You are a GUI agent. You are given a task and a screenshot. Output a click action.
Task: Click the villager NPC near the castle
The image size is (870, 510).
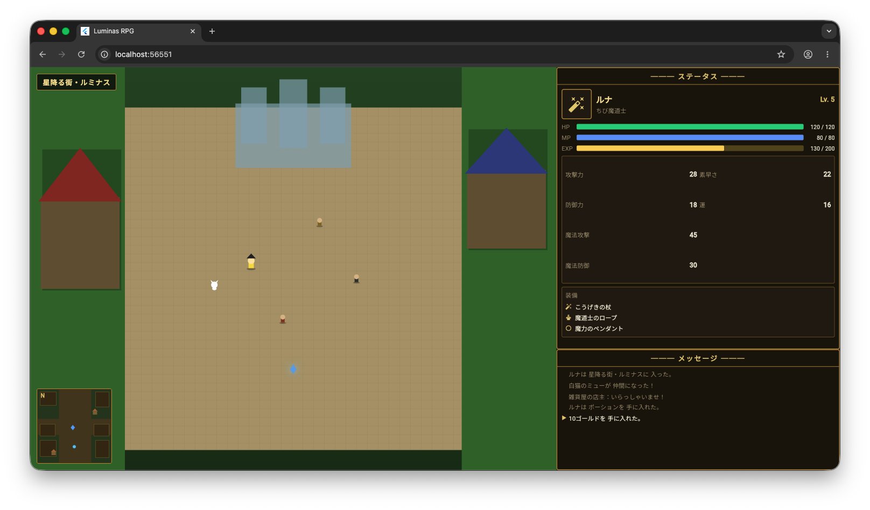tap(319, 222)
